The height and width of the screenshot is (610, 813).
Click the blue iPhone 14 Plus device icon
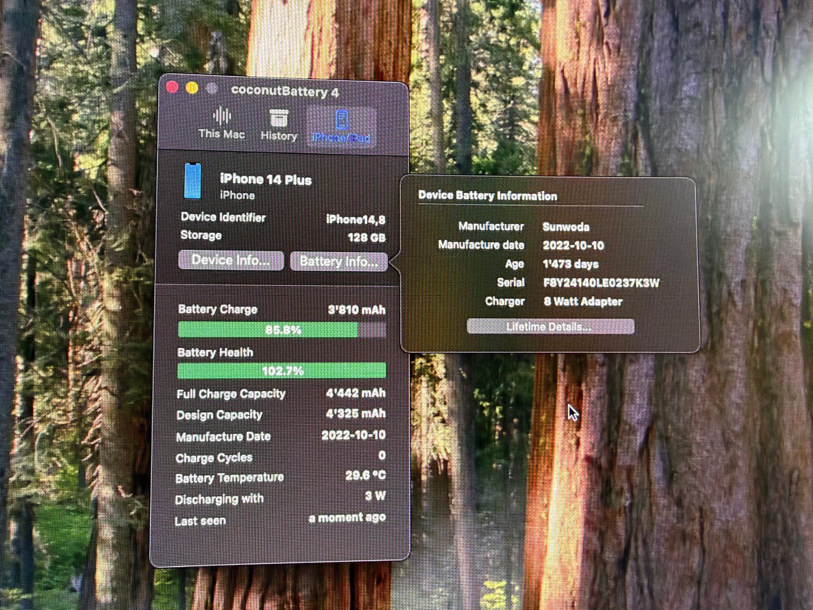[193, 181]
